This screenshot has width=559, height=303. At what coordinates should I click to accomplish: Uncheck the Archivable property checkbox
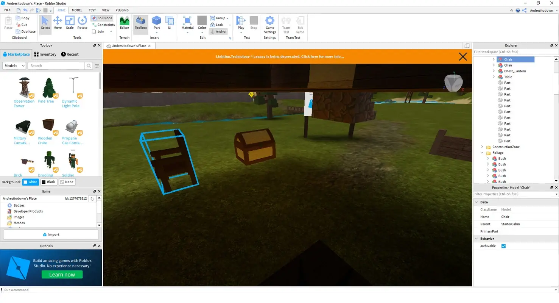tap(504, 246)
